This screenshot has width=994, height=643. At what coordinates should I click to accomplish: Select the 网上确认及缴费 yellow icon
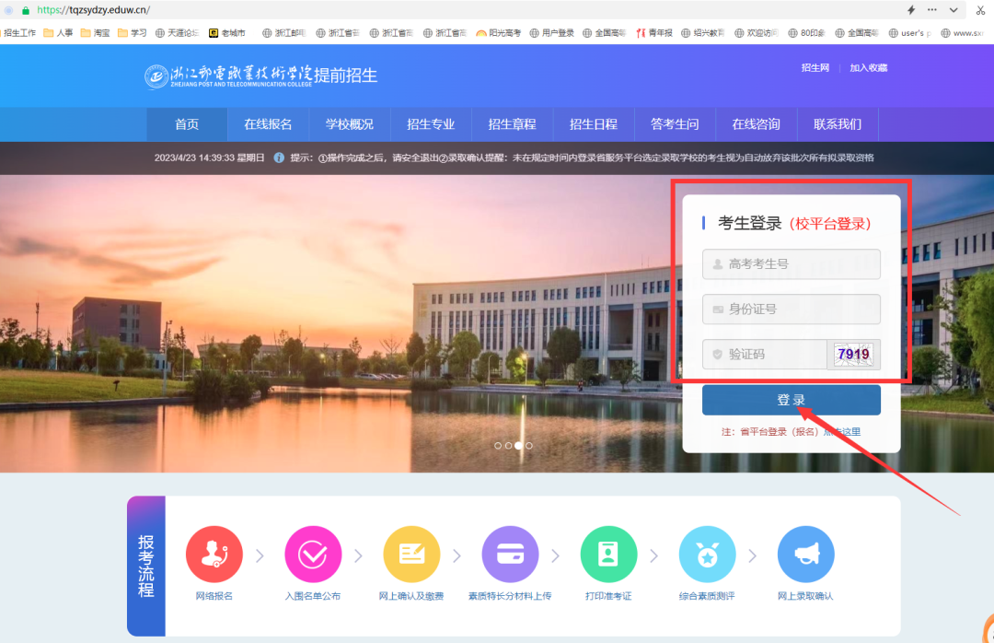pyautogui.click(x=411, y=555)
